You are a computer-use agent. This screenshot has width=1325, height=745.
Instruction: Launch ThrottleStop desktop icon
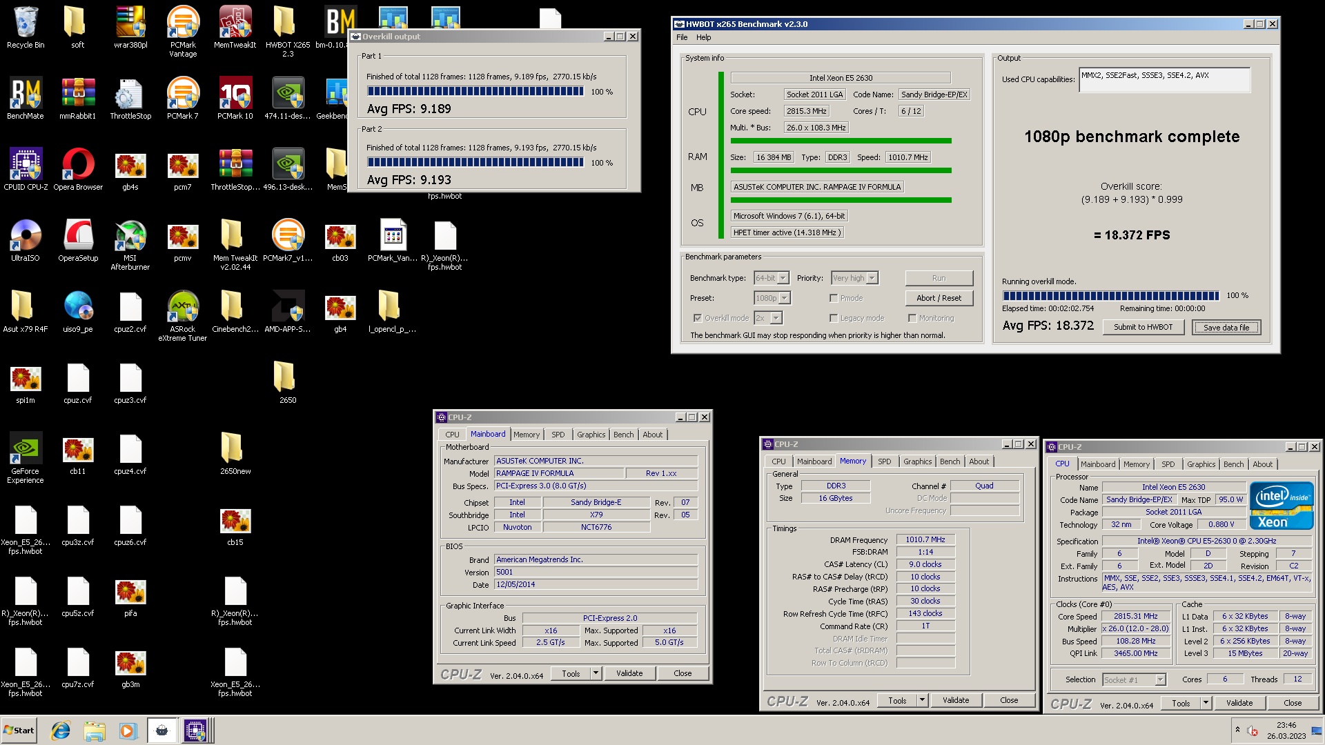pos(130,99)
